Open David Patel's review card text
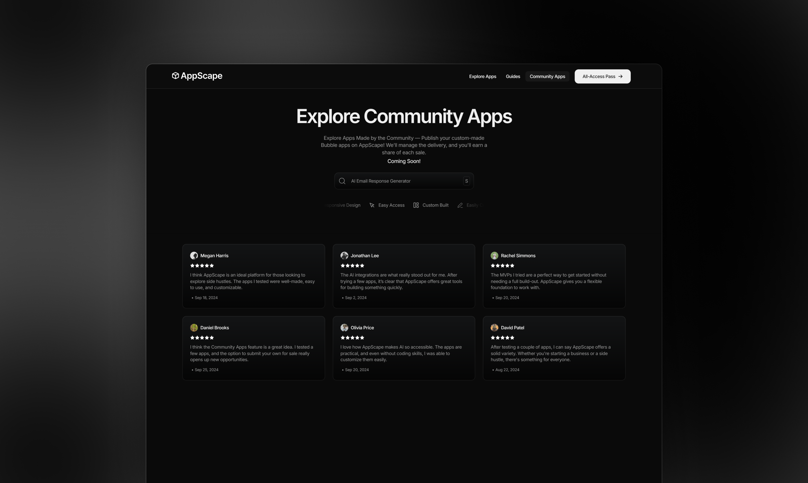 (x=551, y=353)
